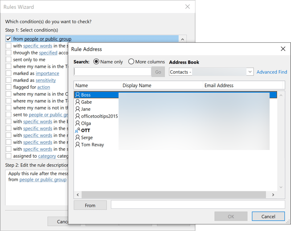Click the Olga contact person icon
The image size is (291, 231).
(x=78, y=123)
